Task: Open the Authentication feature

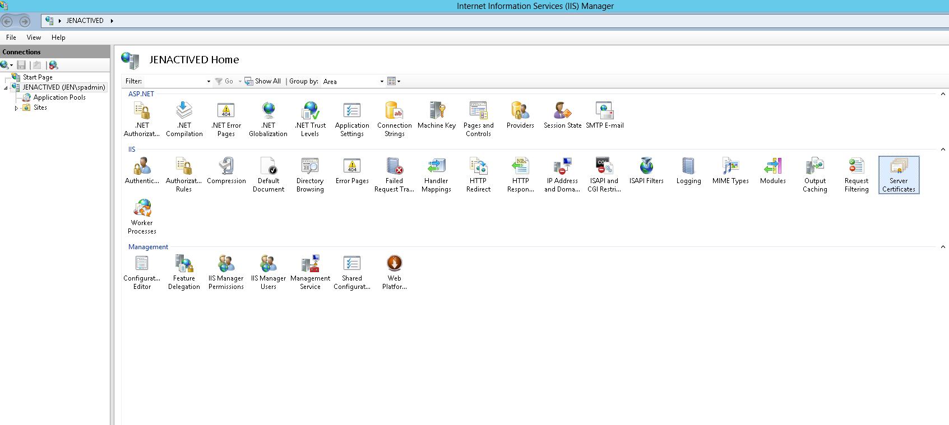Action: [142, 170]
